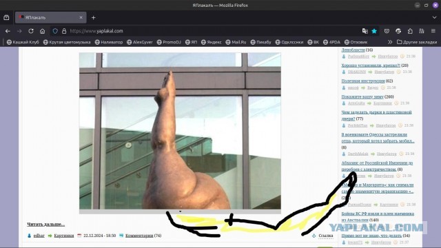Open the Mail.Ru bookmark

236,42
